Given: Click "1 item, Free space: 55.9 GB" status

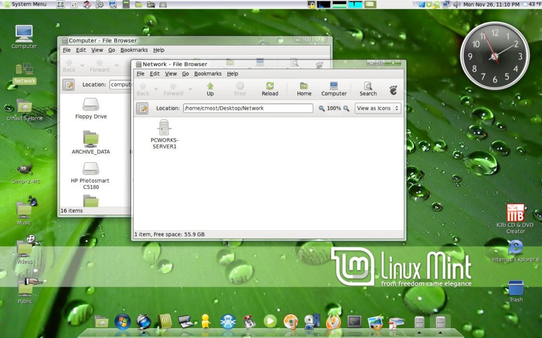Looking at the screenshot, I should (169, 234).
